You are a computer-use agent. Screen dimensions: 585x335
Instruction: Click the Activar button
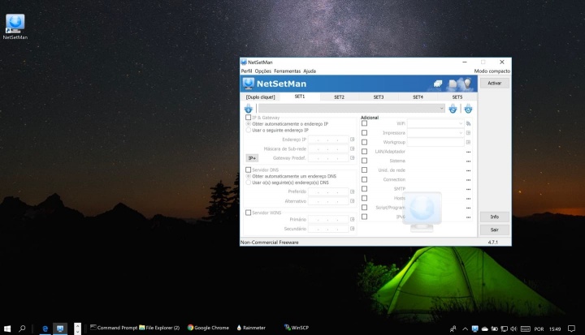click(x=494, y=83)
